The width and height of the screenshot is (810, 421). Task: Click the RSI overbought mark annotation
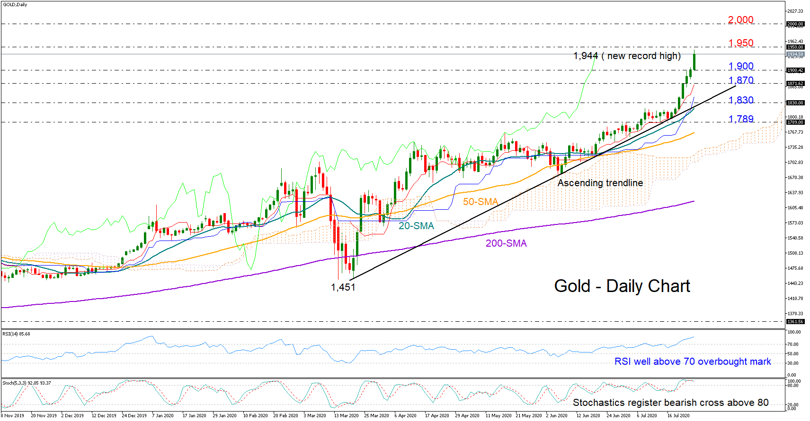click(692, 361)
